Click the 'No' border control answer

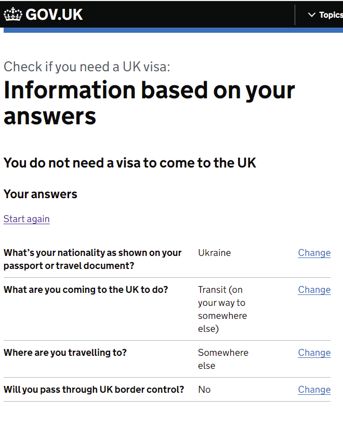204,390
